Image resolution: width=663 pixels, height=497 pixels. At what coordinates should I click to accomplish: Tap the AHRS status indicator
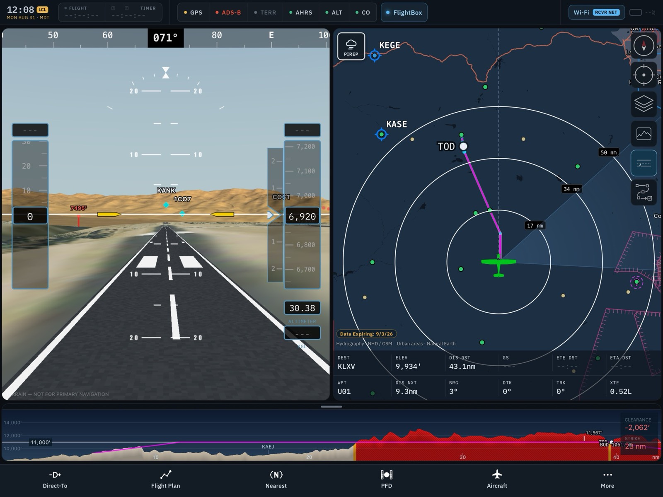coord(301,12)
